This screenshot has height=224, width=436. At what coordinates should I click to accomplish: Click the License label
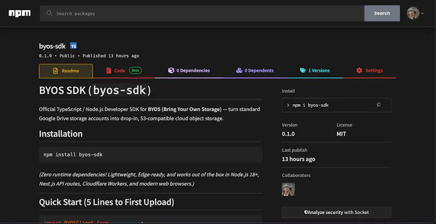(344, 125)
